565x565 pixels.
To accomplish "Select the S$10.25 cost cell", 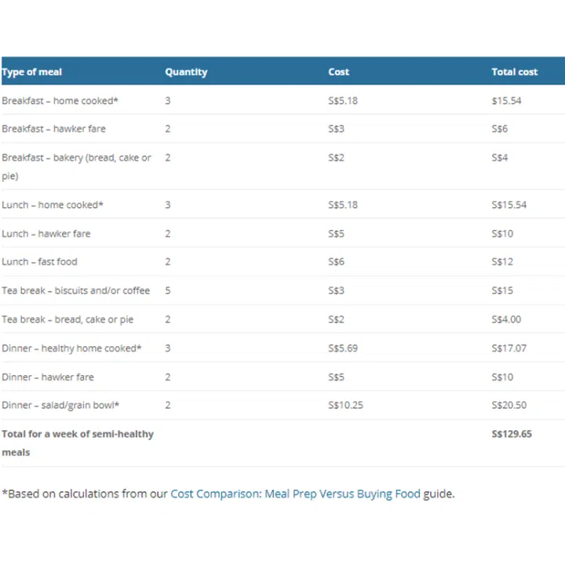I will pos(345,406).
